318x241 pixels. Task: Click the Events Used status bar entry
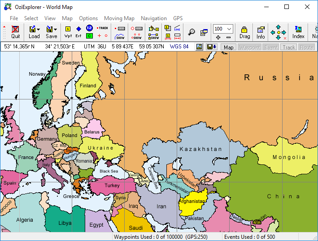(249, 237)
